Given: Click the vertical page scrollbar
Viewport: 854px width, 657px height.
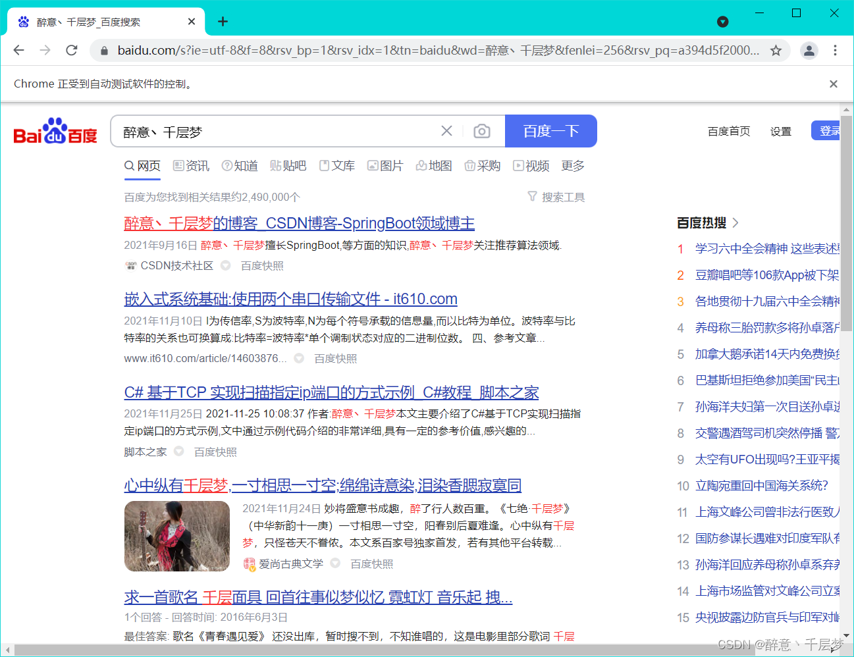Looking at the screenshot, I should pos(847,224).
